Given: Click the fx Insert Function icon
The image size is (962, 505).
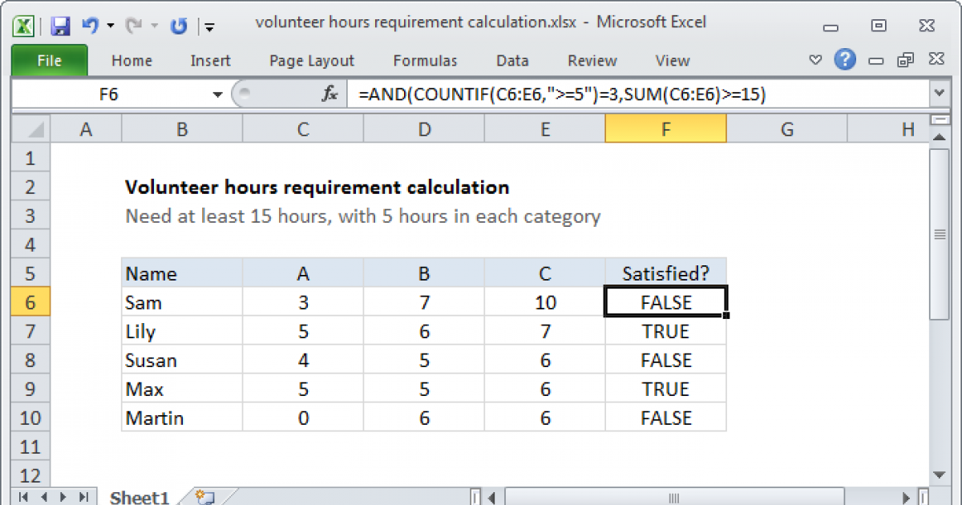Looking at the screenshot, I should point(329,95).
